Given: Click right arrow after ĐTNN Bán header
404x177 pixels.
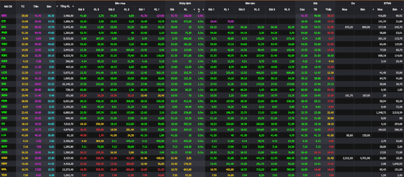Looking at the screenshot, I should pyautogui.click(x=402, y=9).
